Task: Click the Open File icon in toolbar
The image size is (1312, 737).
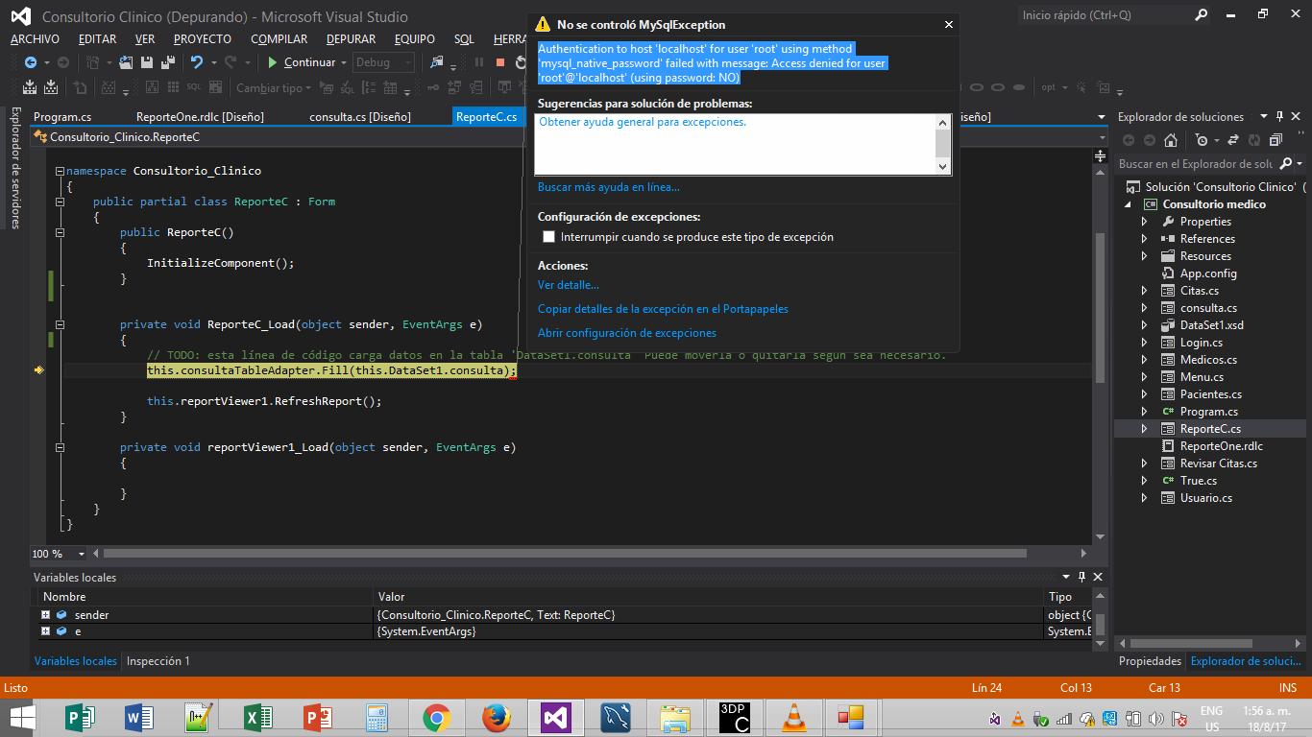Action: pyautogui.click(x=126, y=62)
